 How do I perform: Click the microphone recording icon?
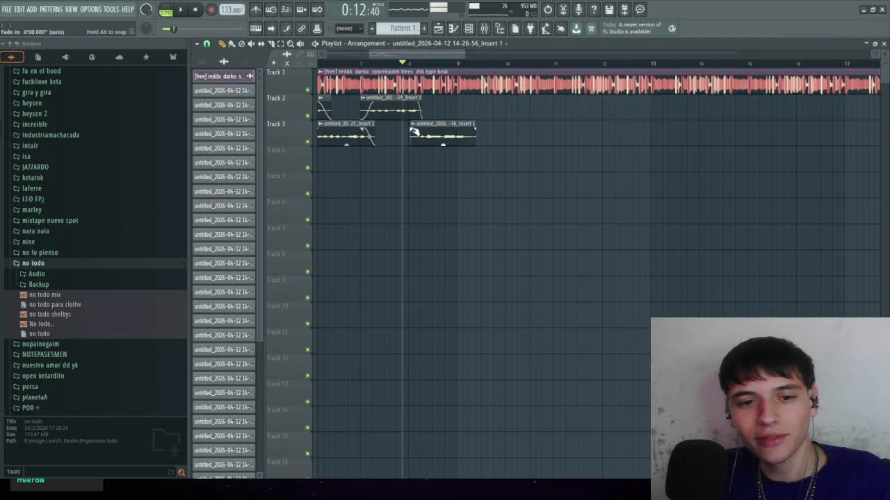point(578,10)
